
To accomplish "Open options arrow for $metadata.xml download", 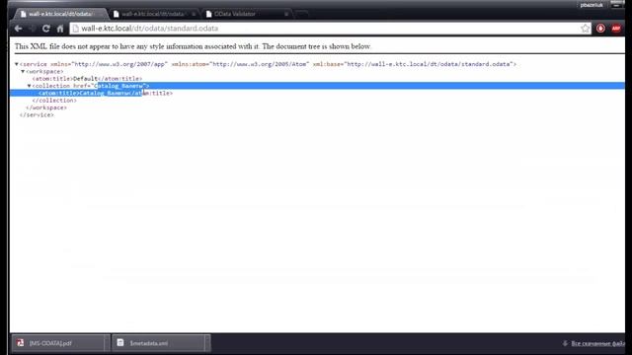I will pyautogui.click(x=207, y=343).
